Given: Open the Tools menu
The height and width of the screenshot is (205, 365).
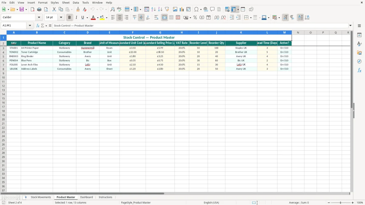Looking at the screenshot, I should [85, 2].
